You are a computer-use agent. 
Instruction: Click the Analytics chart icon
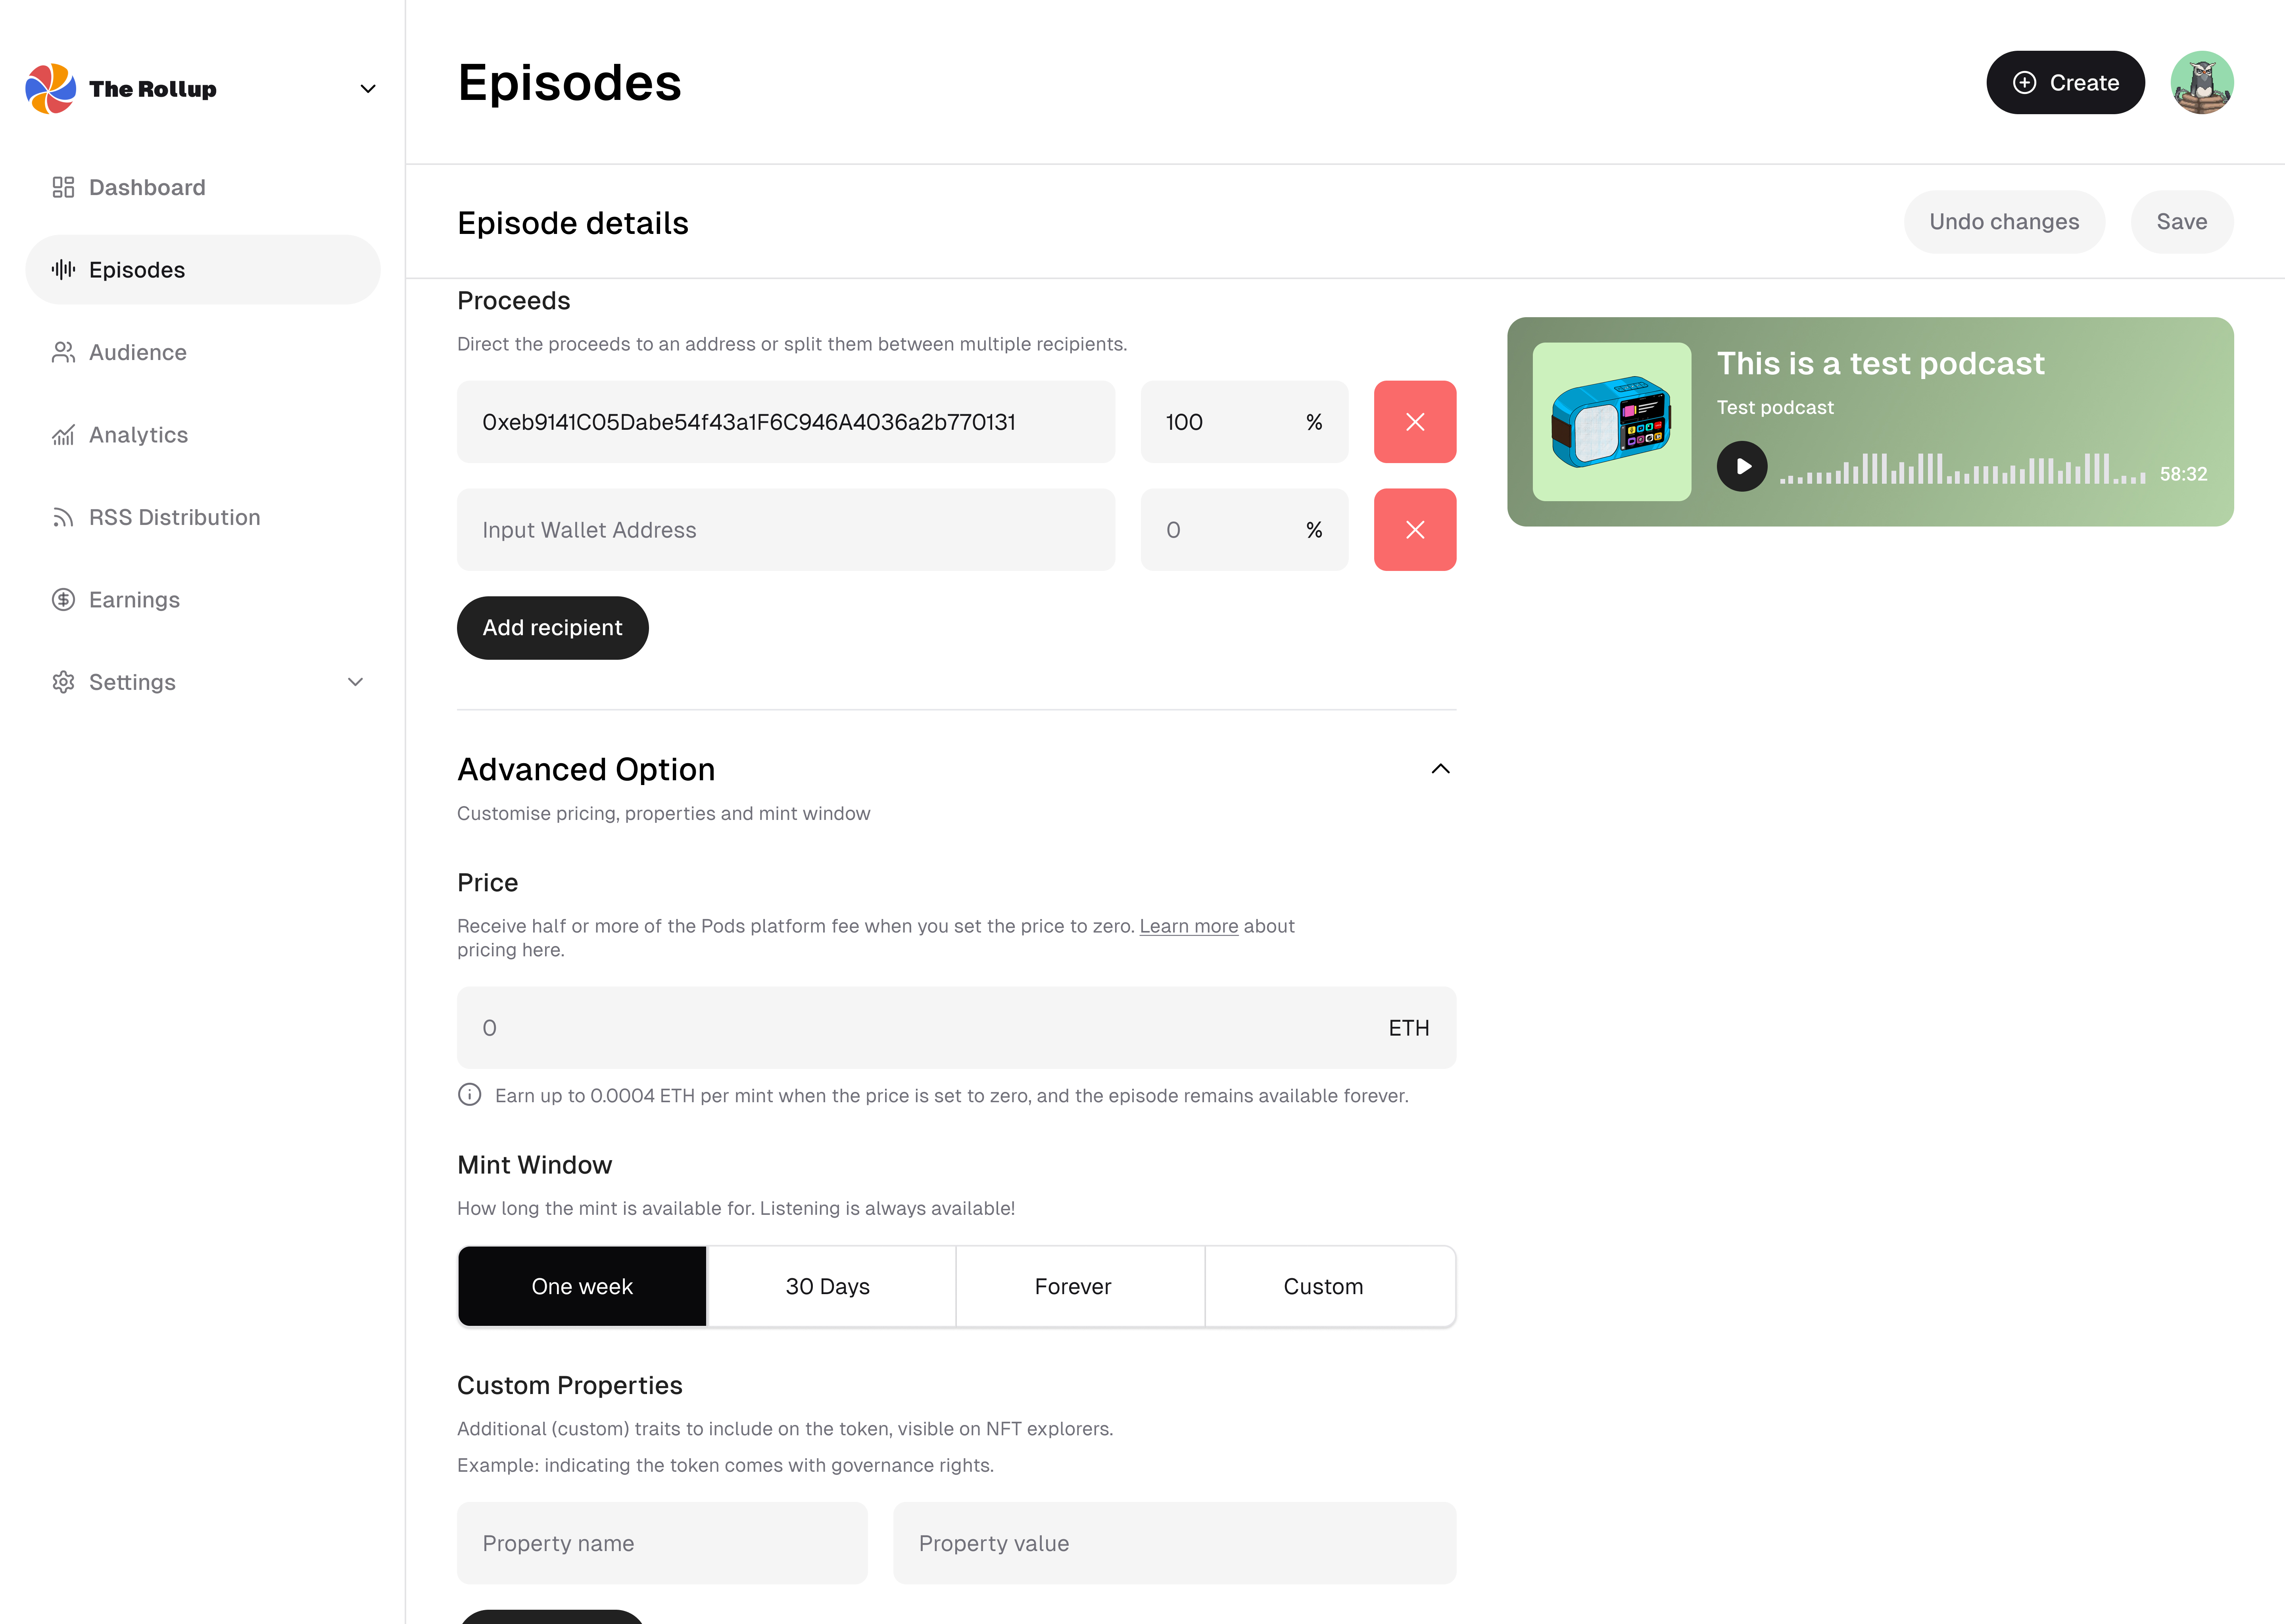(63, 435)
